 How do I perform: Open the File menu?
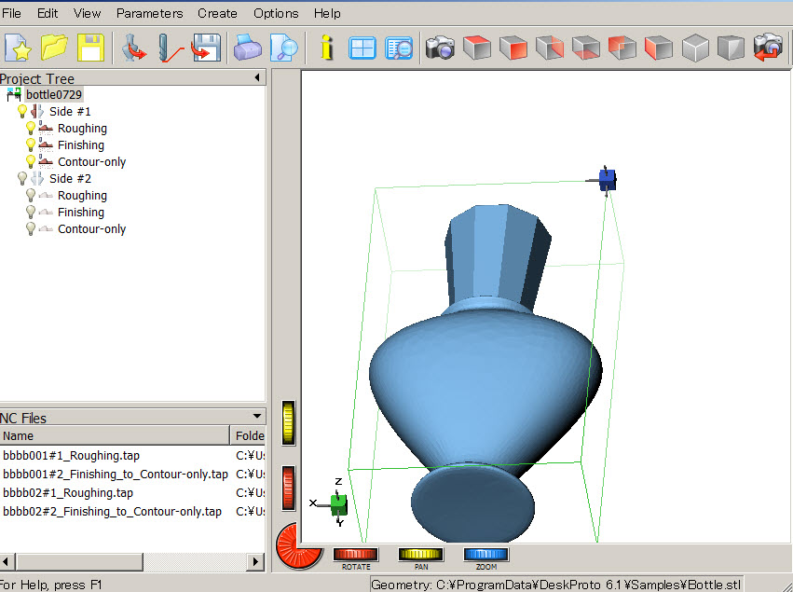[11, 13]
